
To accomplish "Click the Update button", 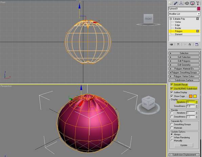I will (x=184, y=145).
